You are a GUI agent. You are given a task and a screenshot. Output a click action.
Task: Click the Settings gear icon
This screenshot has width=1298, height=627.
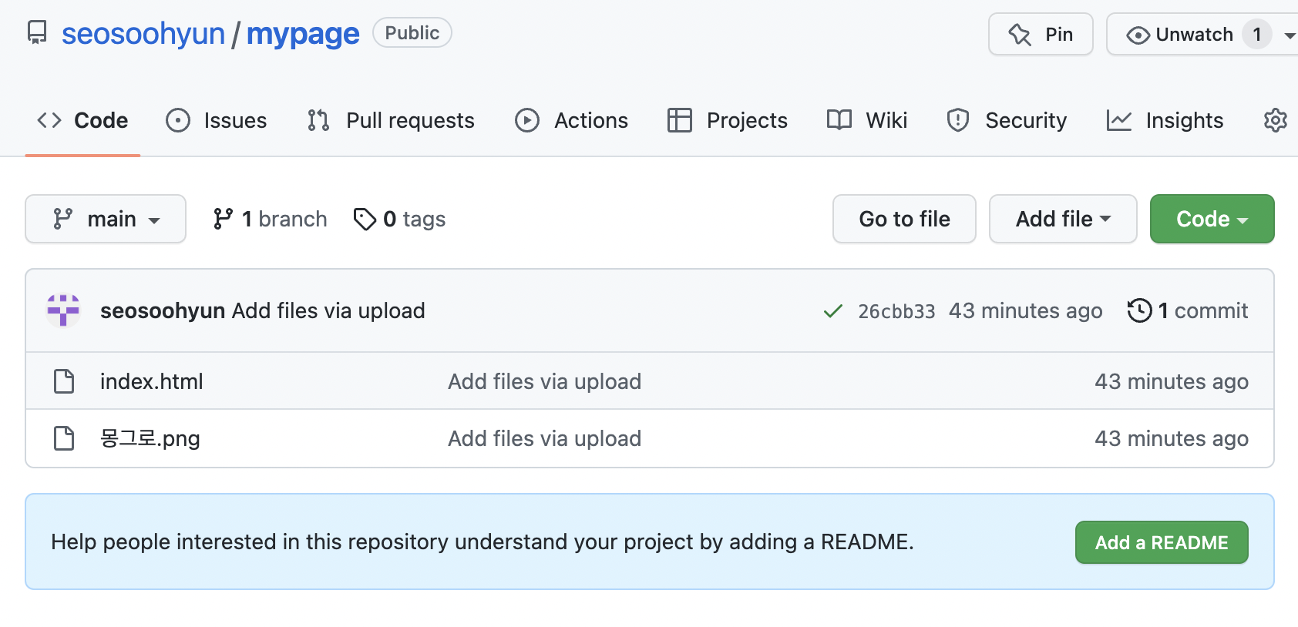(1276, 120)
